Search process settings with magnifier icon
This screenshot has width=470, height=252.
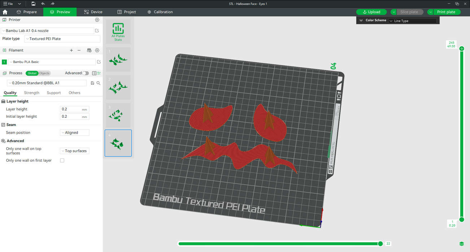99,83
